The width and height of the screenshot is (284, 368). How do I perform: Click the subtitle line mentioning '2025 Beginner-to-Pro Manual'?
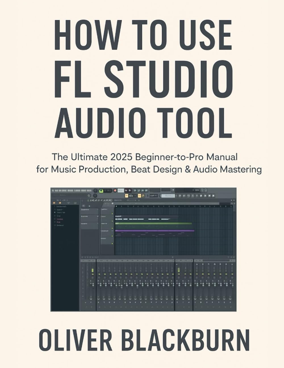[x=144, y=157]
